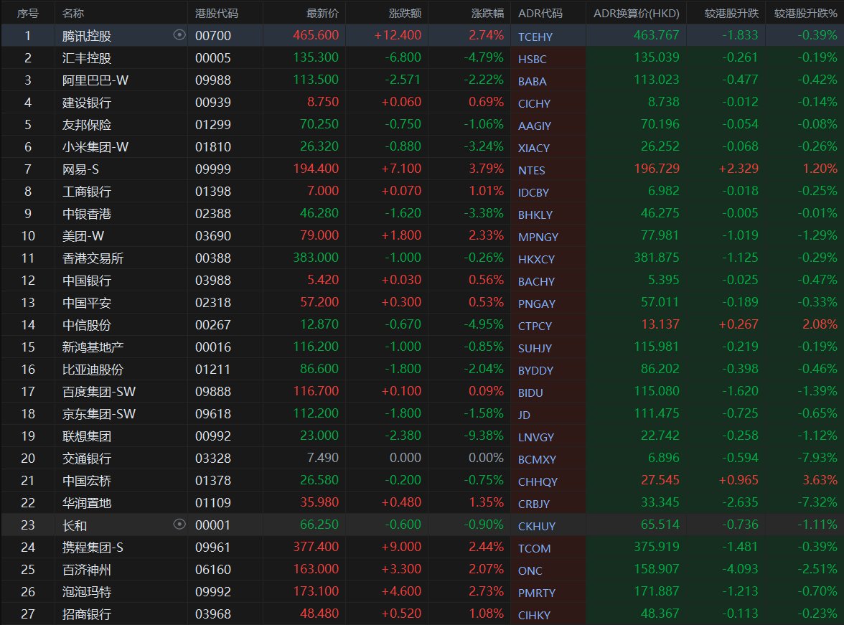Image resolution: width=844 pixels, height=625 pixels.
Task: Click the NTES ADR code
Action: coord(531,170)
